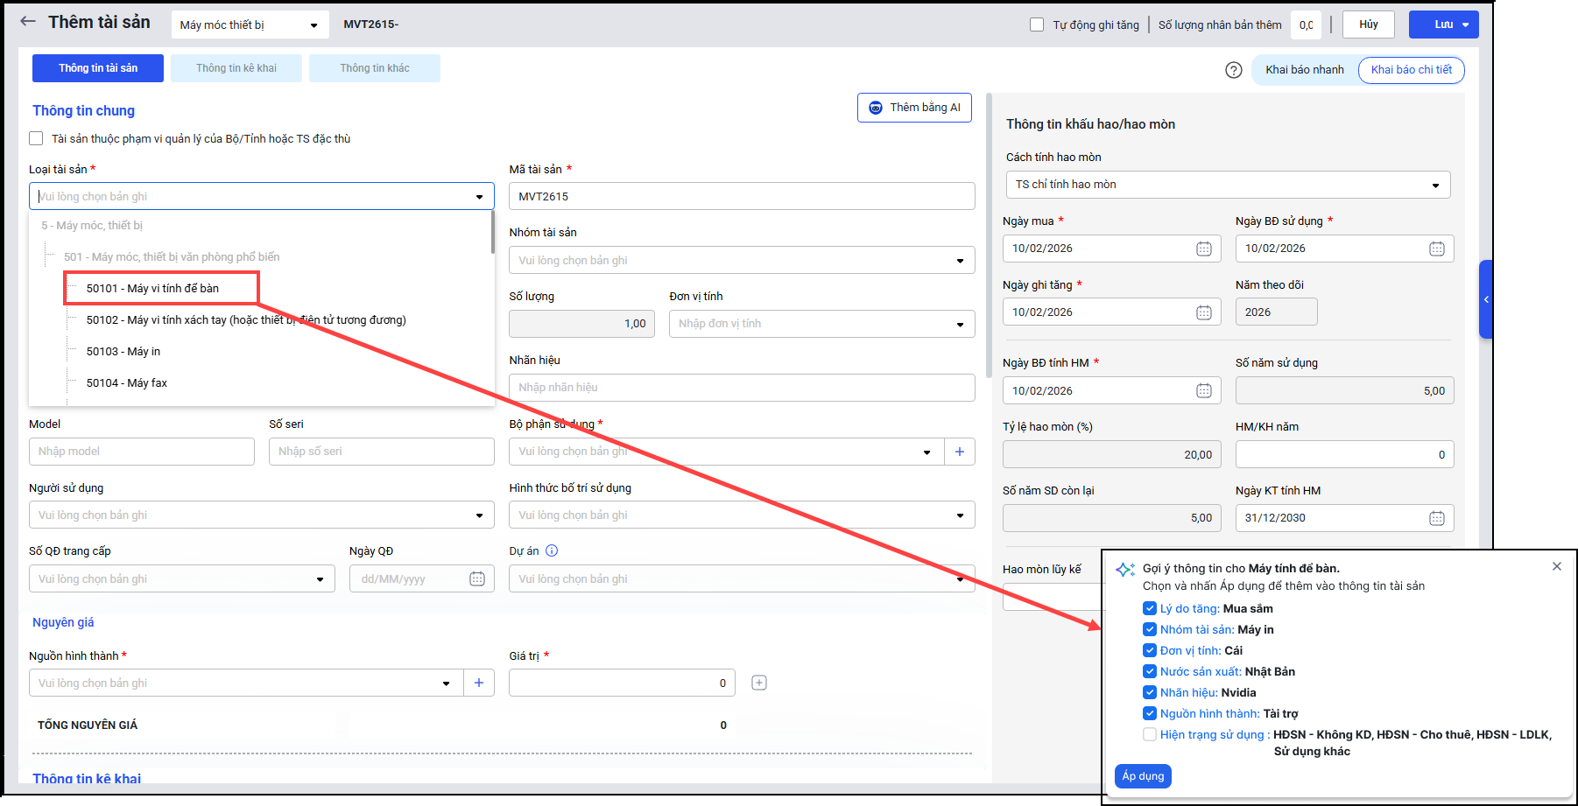
Task: Close the AI suggestion popup
Action: tap(1556, 566)
